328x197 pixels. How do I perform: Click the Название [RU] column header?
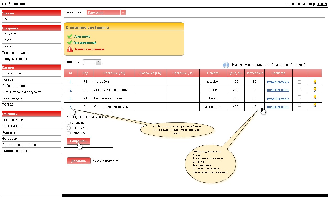114,73
